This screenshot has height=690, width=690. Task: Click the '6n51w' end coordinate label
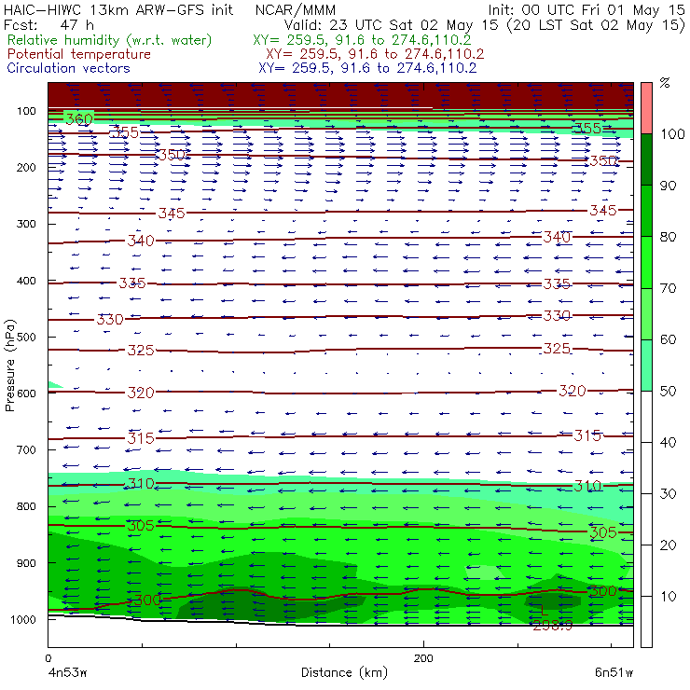coord(614,673)
